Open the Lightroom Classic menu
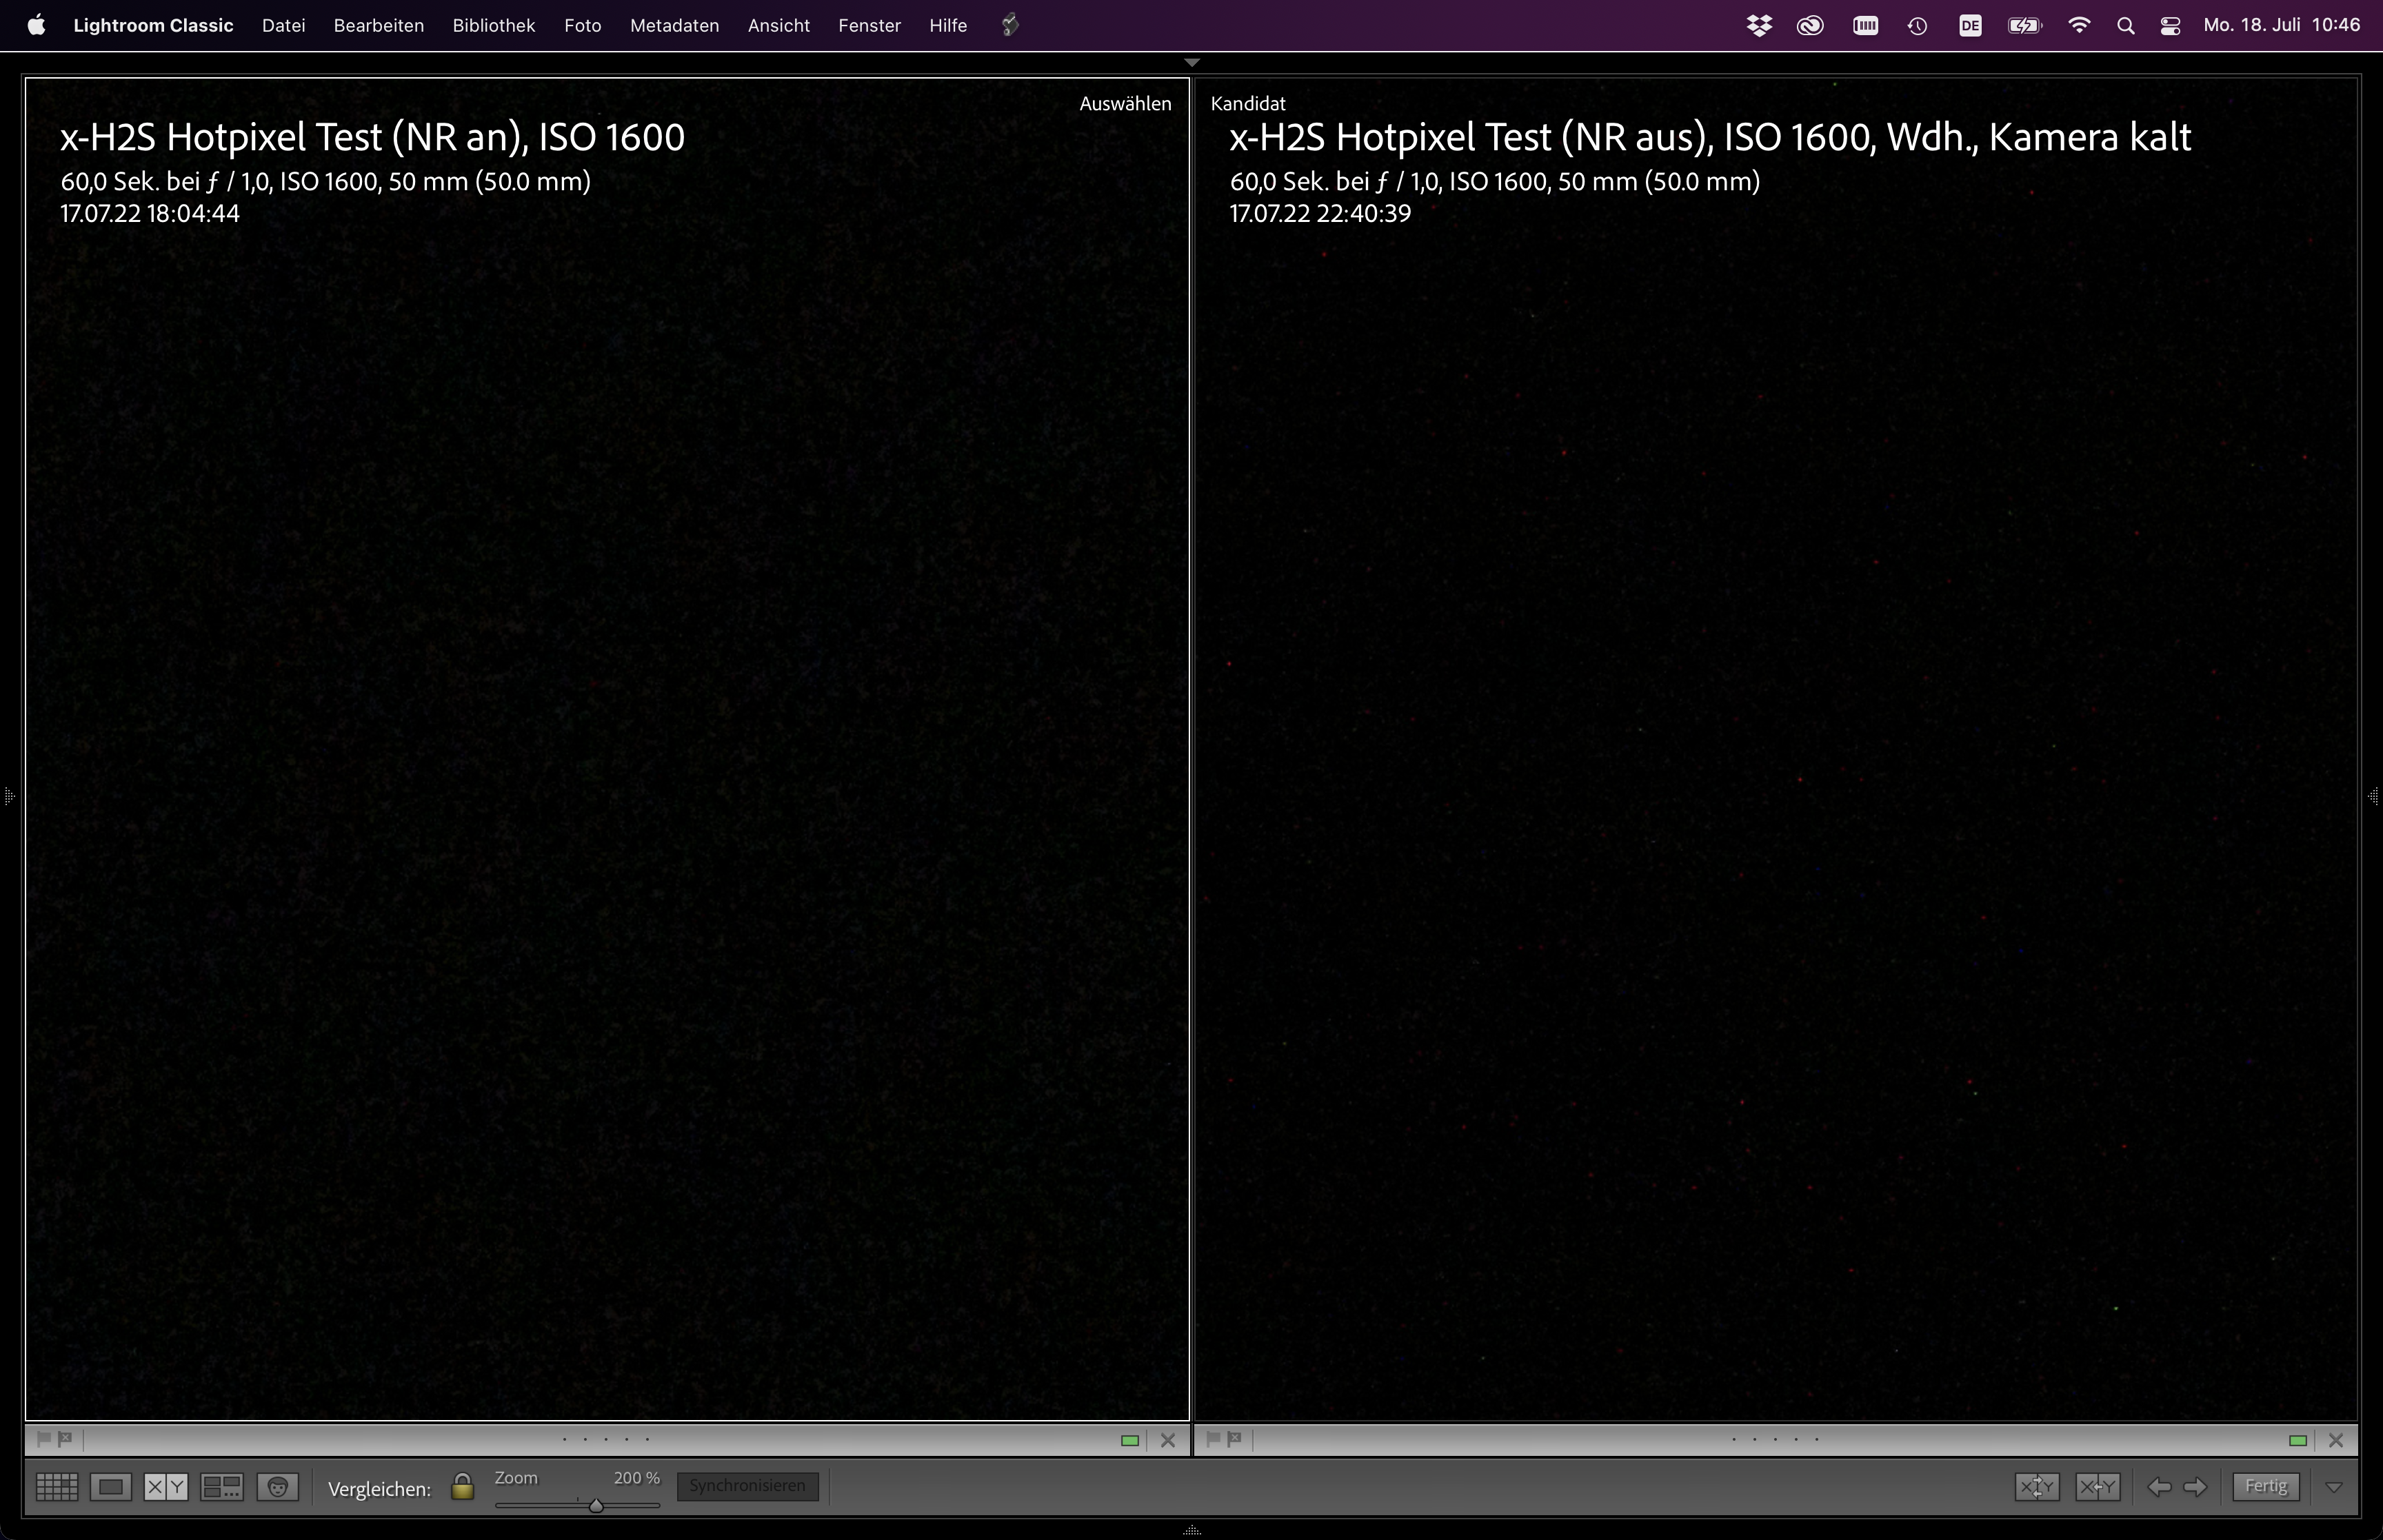2383x1540 pixels. tap(153, 25)
